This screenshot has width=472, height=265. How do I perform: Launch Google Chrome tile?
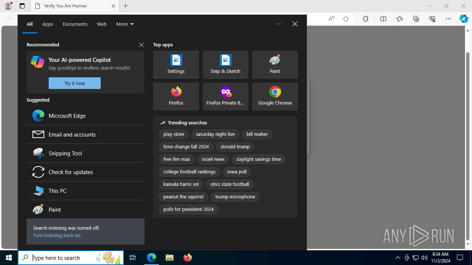275,96
